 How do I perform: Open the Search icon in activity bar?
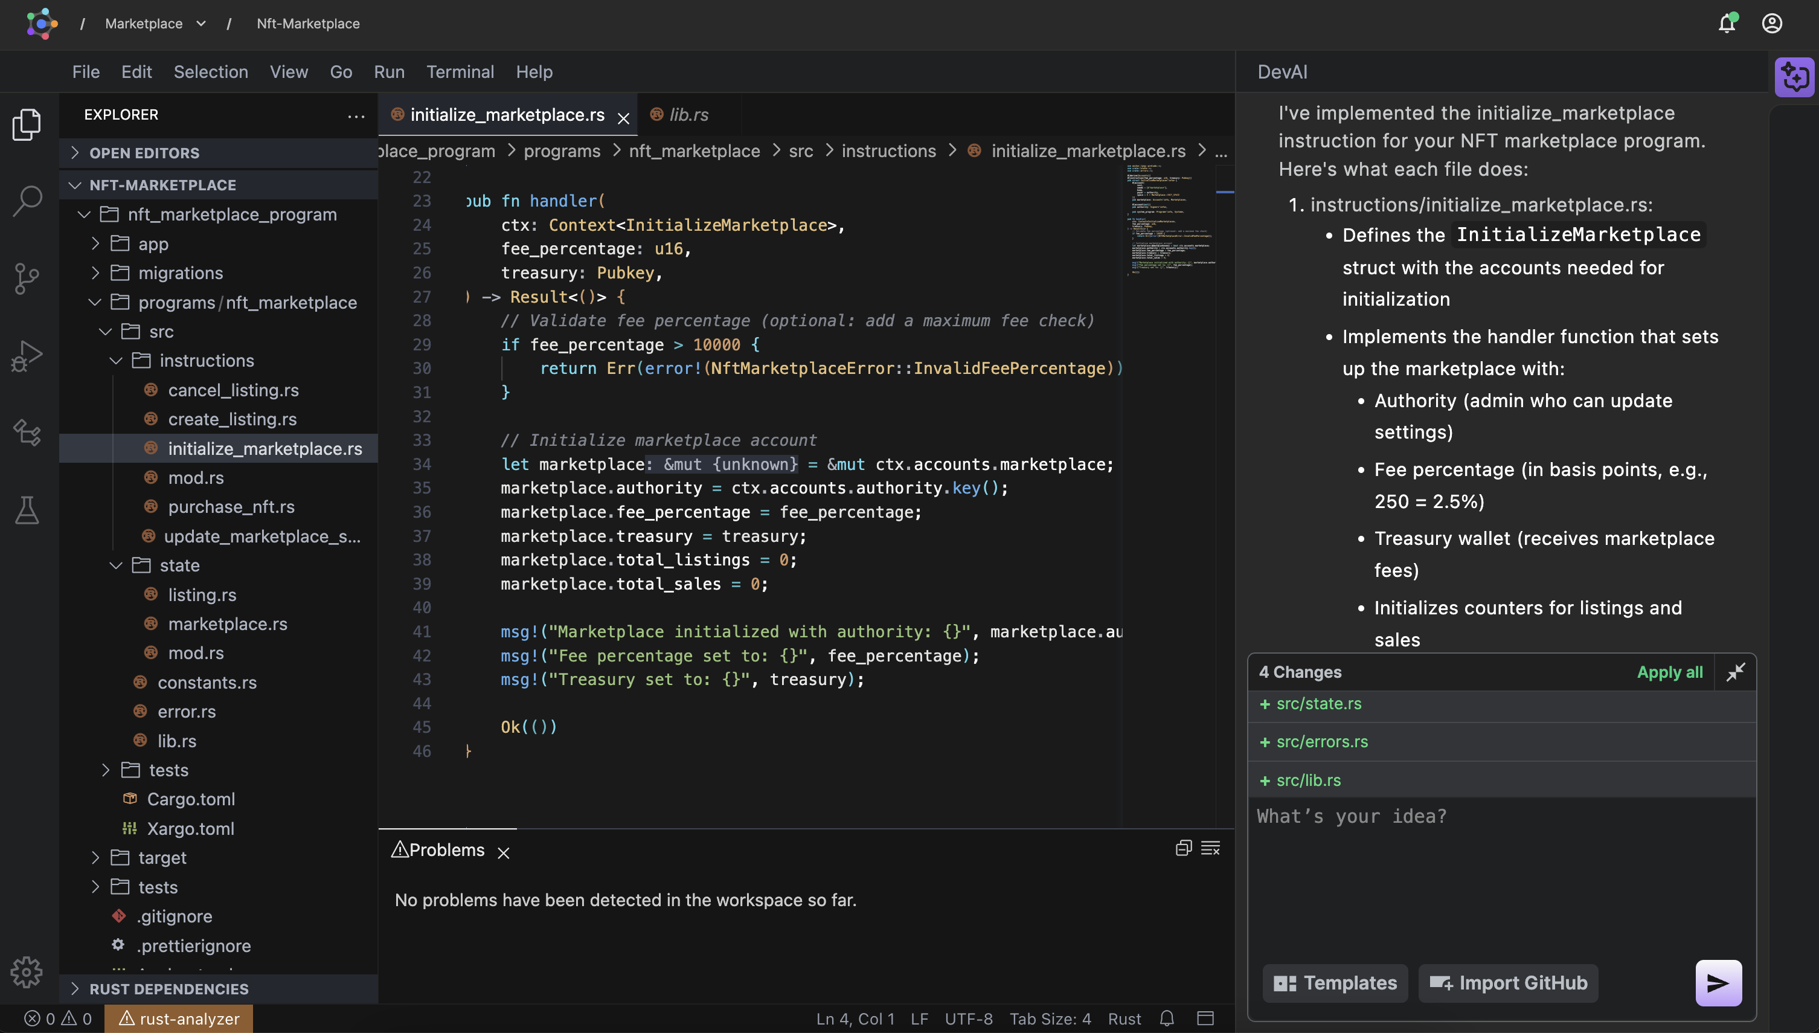[27, 201]
